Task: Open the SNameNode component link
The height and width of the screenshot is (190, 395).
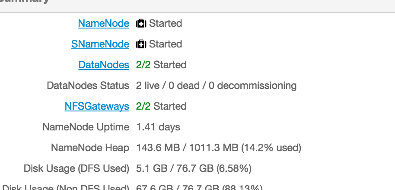Action: click(100, 44)
